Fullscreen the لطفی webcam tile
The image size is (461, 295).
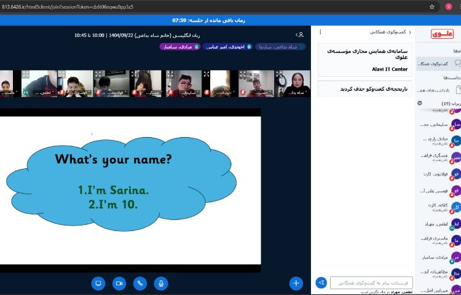25,74
